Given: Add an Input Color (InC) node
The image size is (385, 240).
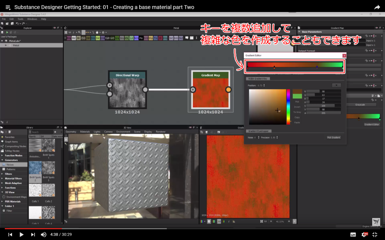Looking at the screenshot, I should (x=171, y=38).
